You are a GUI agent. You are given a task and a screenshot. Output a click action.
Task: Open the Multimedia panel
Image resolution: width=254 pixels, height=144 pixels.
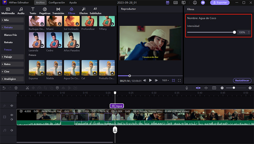point(8,11)
